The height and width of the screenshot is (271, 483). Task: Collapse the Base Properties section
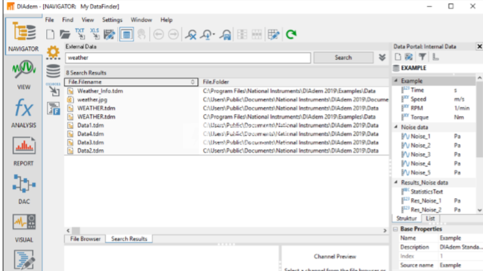click(x=396, y=229)
